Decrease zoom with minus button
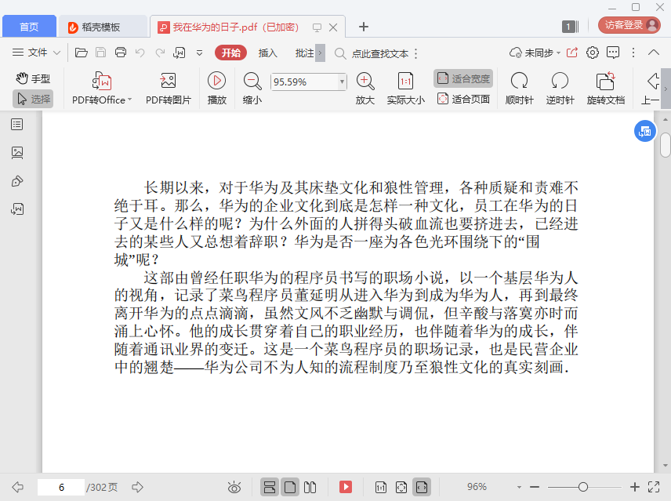This screenshot has width=671, height=501. pyautogui.click(x=535, y=487)
